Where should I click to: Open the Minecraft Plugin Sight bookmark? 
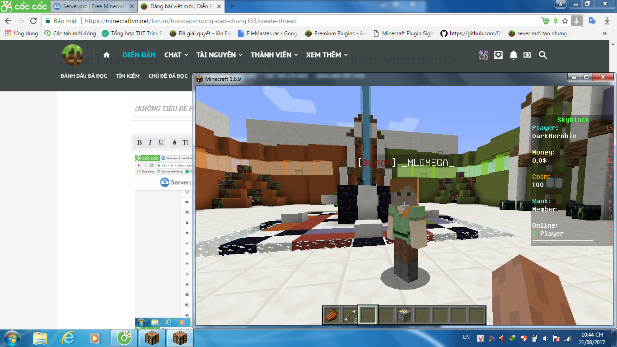404,33
